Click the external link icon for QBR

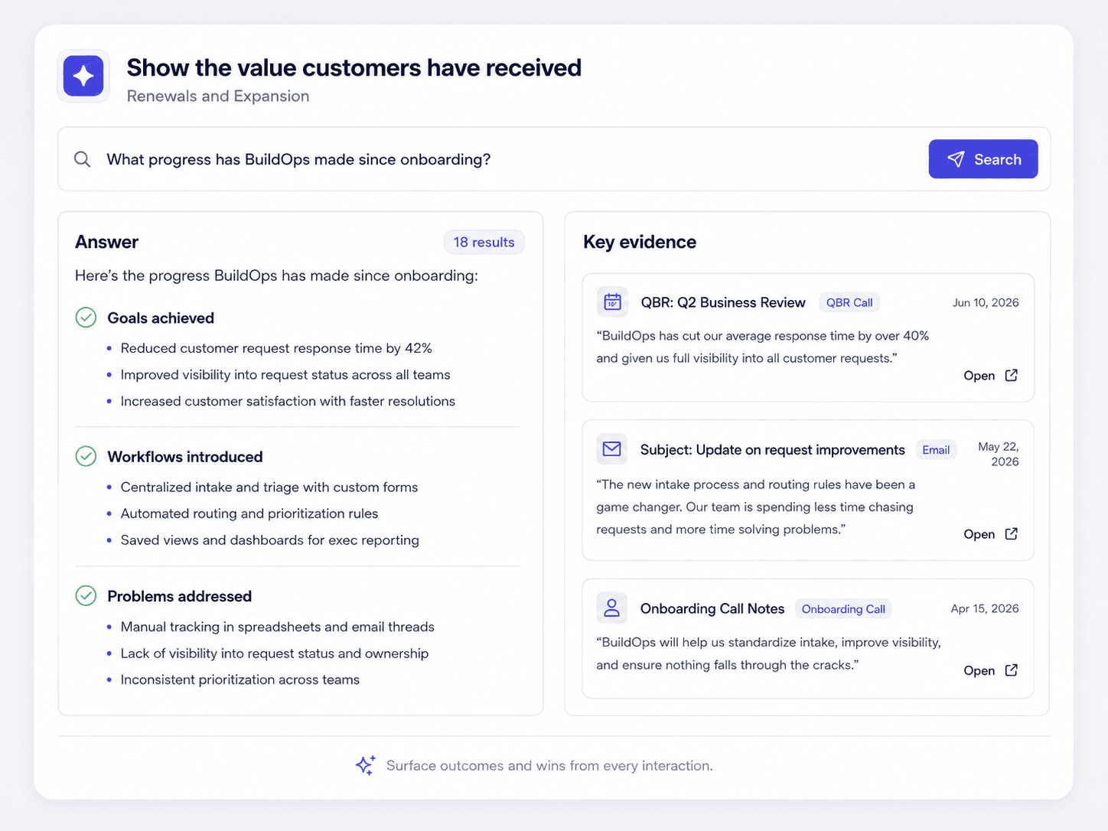(x=1011, y=375)
